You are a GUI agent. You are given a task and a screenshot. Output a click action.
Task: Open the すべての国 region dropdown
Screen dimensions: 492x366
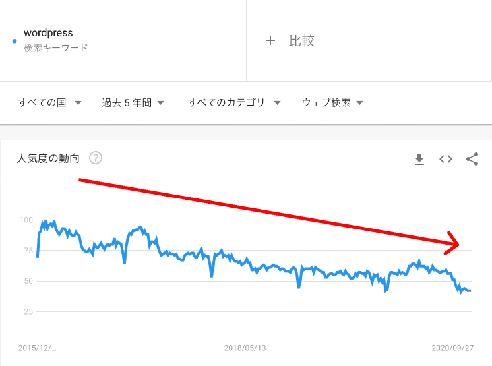pyautogui.click(x=49, y=103)
